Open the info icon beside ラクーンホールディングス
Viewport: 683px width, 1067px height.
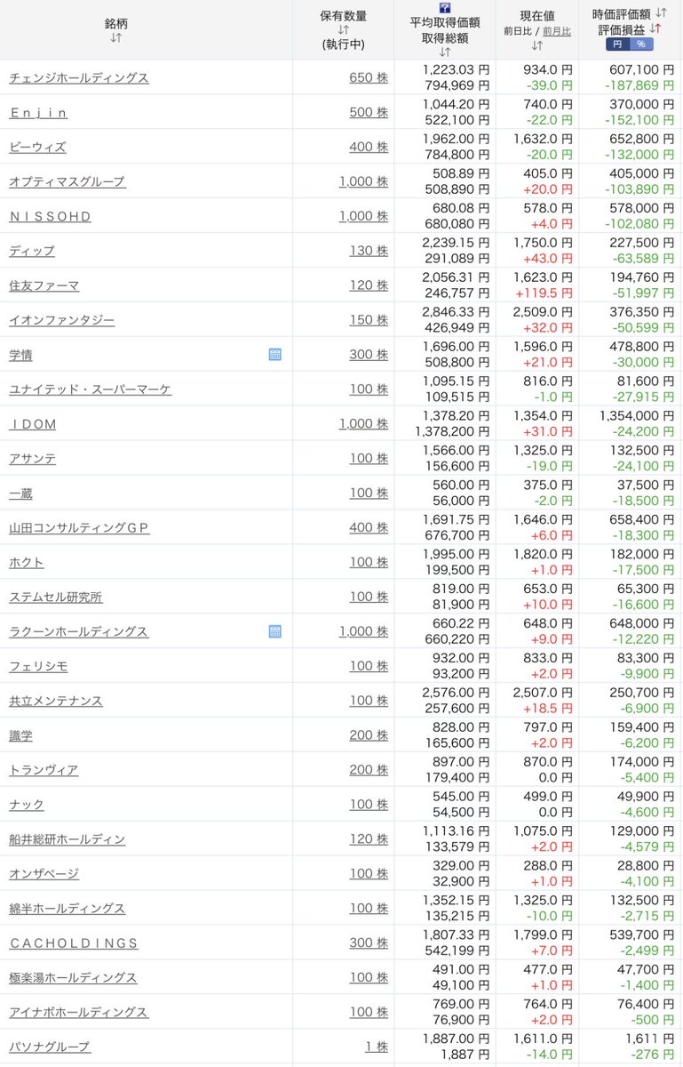pos(275,630)
